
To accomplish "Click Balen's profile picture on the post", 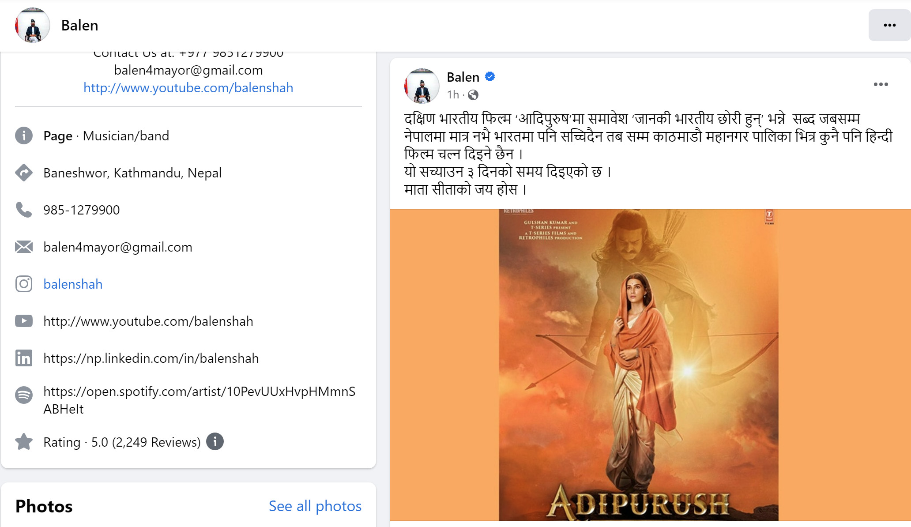I will [x=422, y=86].
